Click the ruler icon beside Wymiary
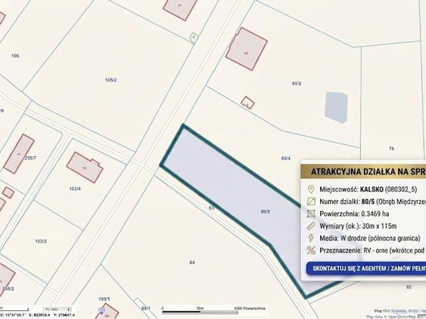426x319 pixels. (x=311, y=226)
